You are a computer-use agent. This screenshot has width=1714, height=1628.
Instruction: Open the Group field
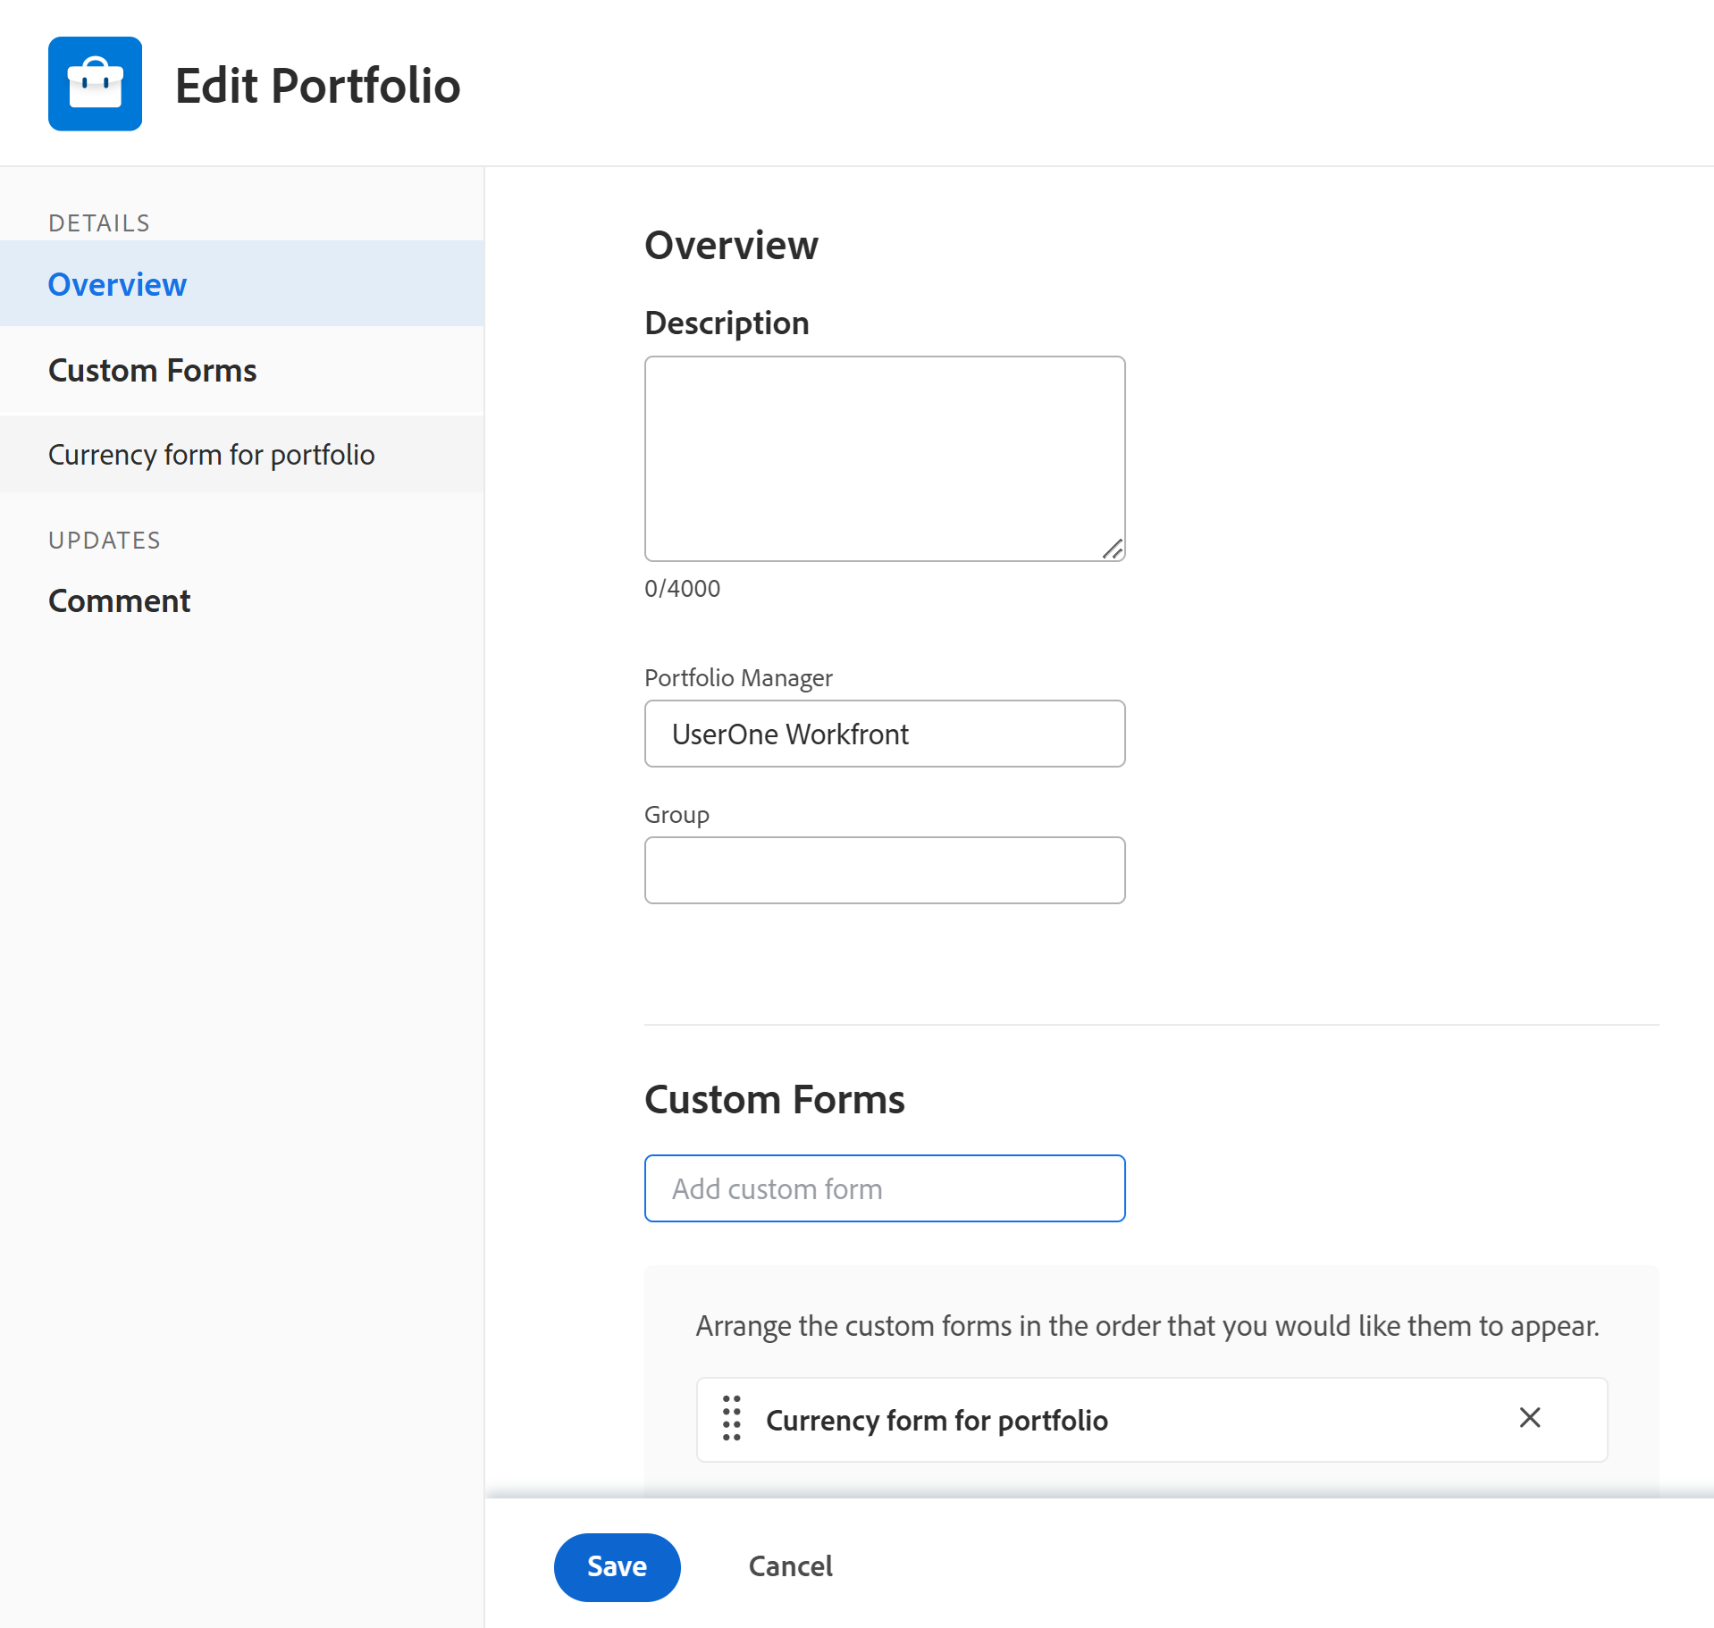point(884,870)
